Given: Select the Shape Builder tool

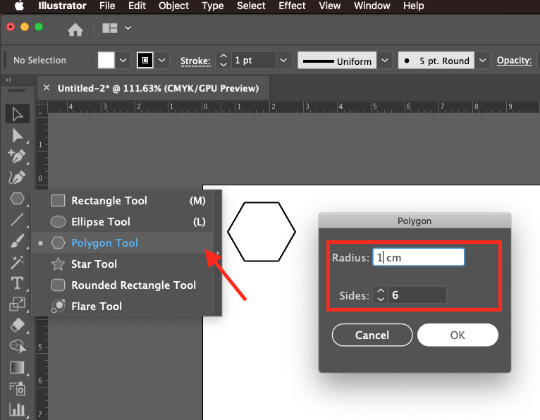Looking at the screenshot, I should (x=17, y=346).
